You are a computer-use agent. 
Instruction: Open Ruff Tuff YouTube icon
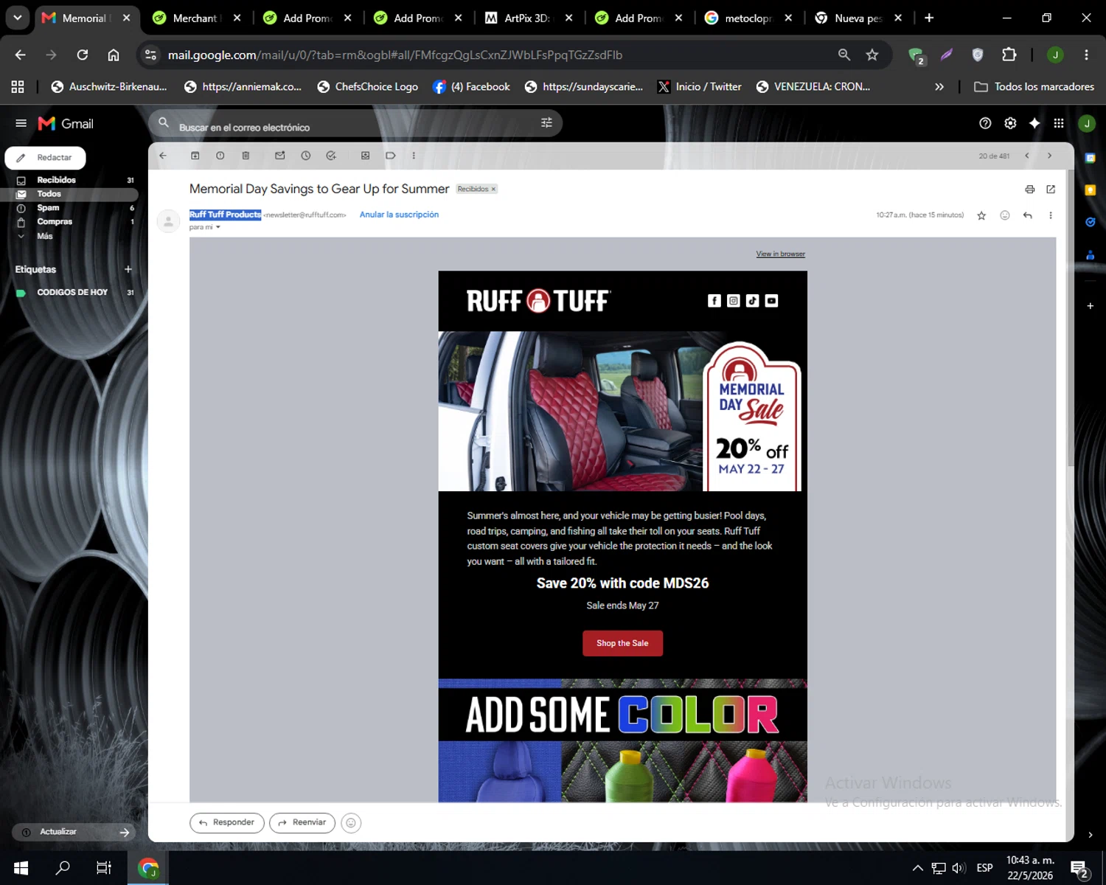(x=771, y=301)
